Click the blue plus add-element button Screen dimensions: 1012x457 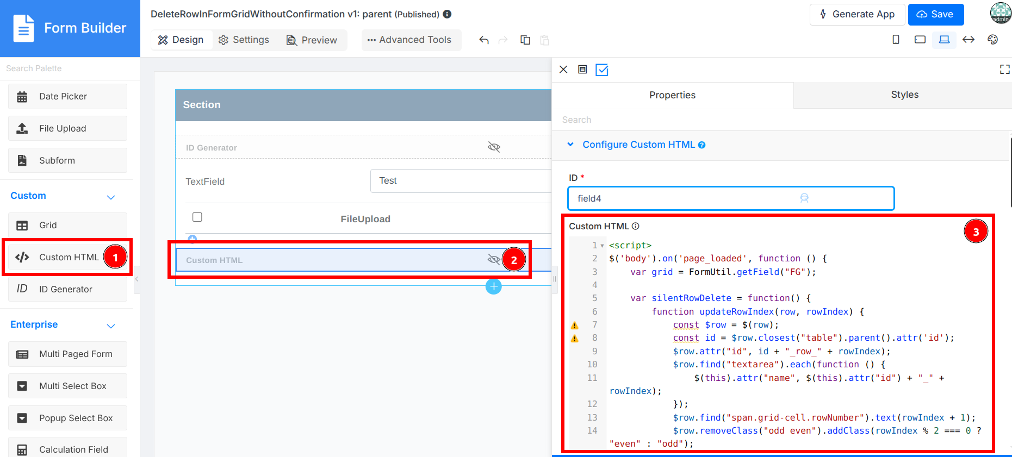[x=493, y=286]
